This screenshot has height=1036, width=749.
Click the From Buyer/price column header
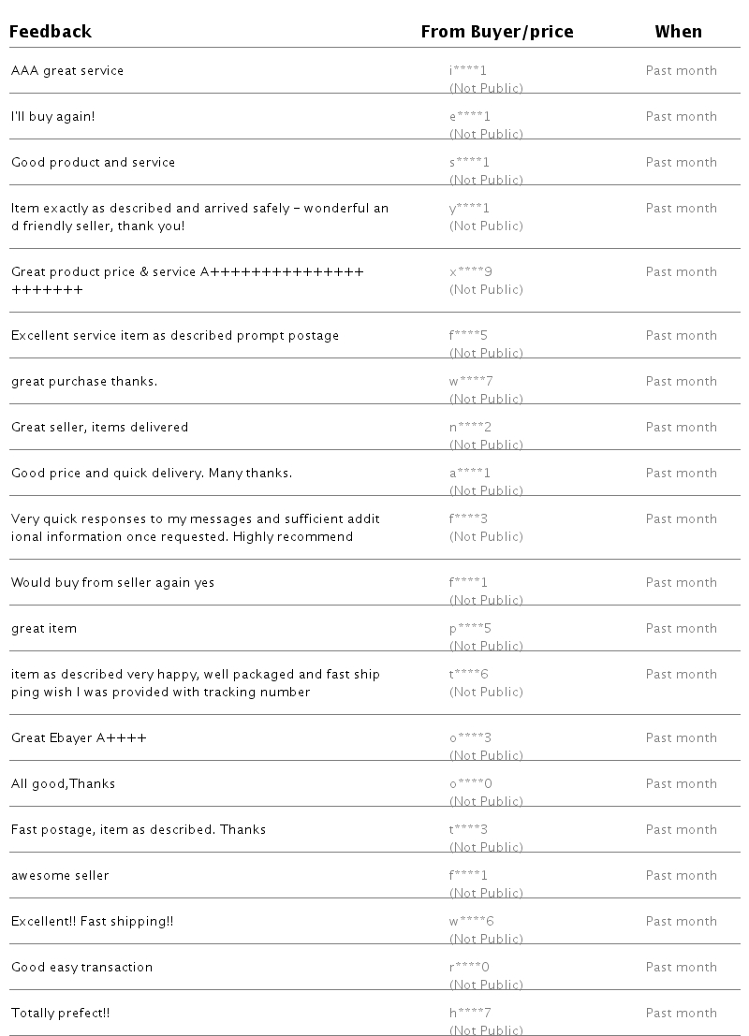pyautogui.click(x=496, y=32)
